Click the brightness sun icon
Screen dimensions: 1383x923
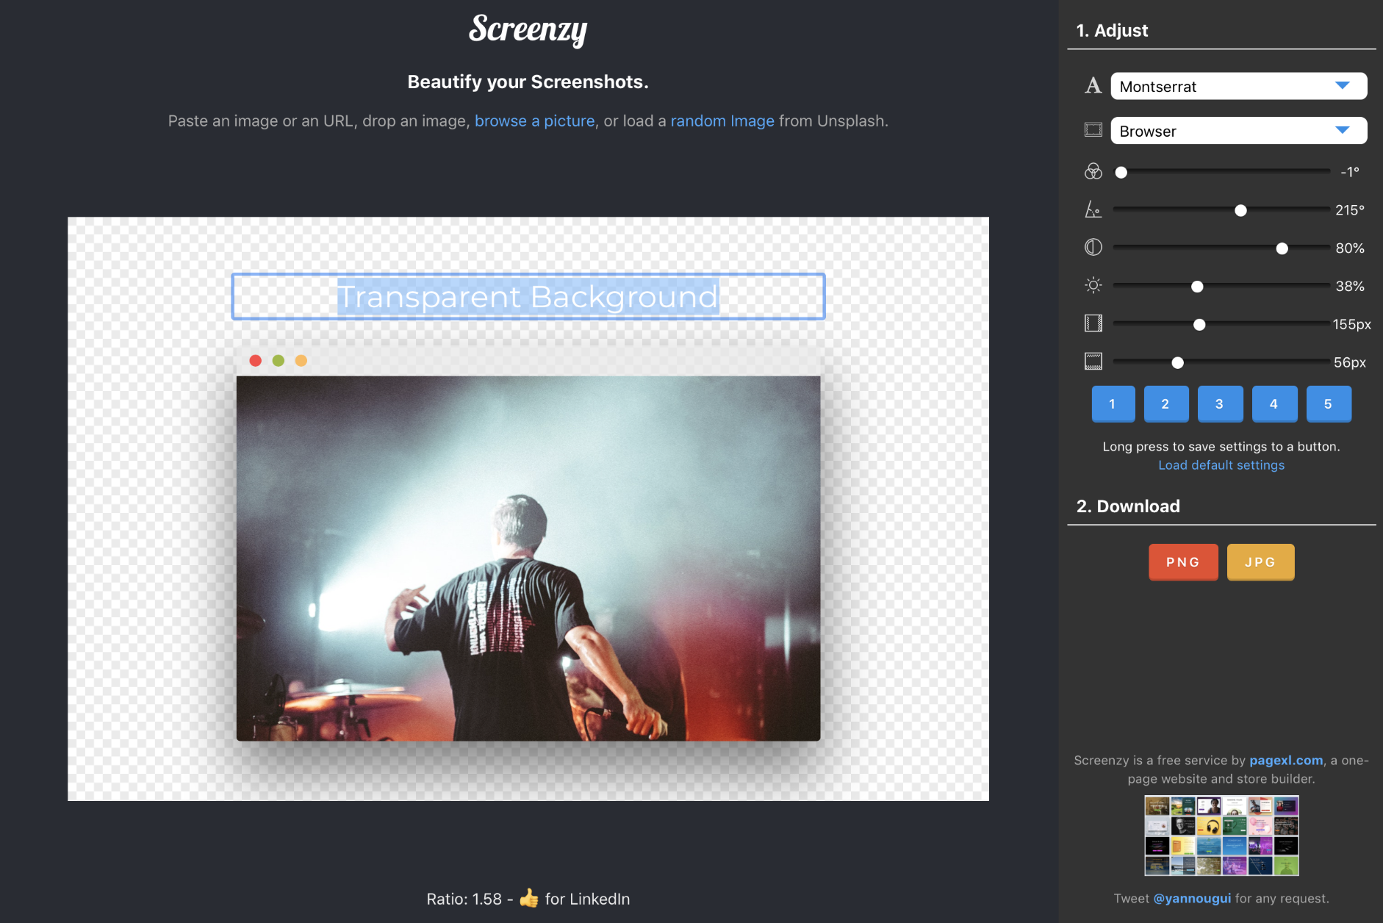click(x=1093, y=286)
